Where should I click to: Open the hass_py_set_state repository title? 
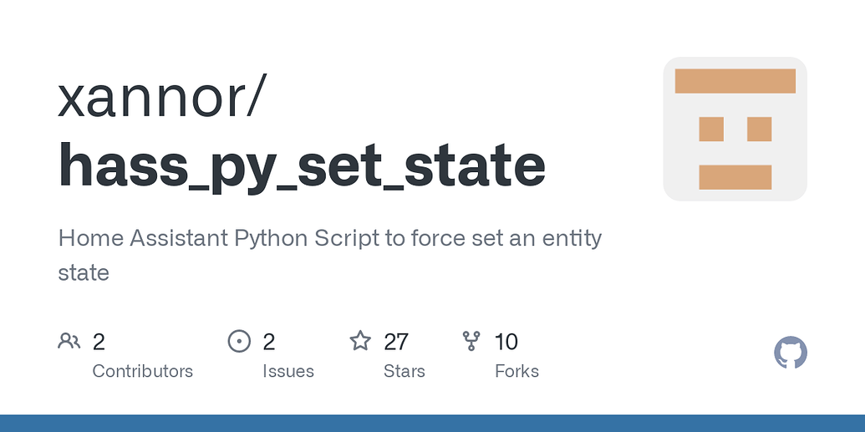tap(302, 165)
